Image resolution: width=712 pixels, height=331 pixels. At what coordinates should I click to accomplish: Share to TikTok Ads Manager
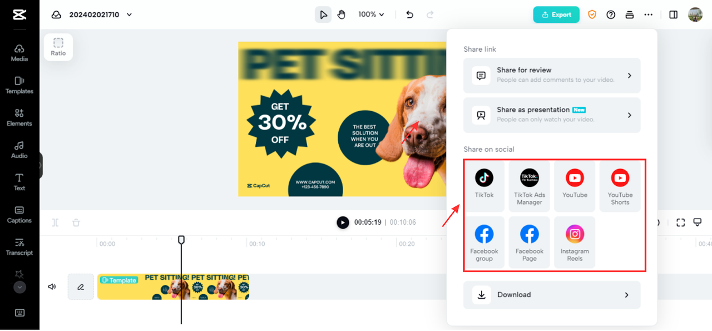click(530, 186)
